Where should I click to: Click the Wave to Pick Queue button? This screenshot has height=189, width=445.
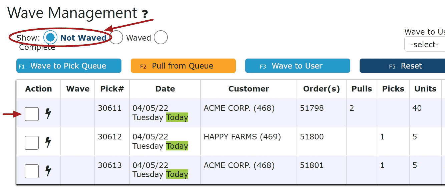tap(69, 66)
